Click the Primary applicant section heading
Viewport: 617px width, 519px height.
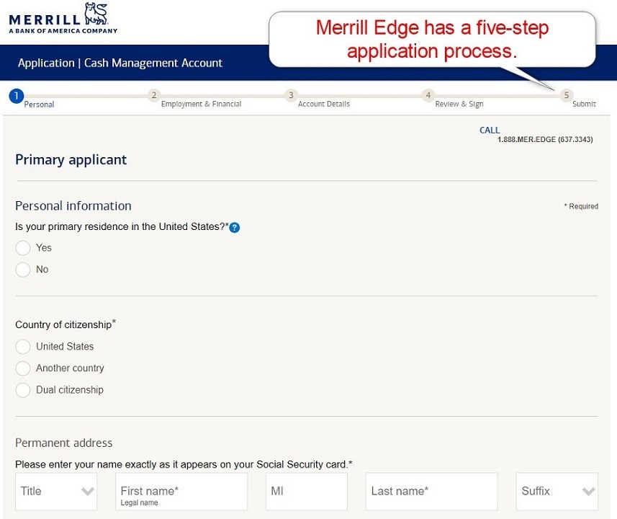point(71,159)
